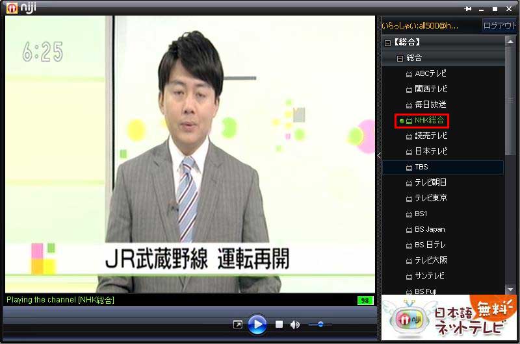Click the TV icon beside ABCテレビ

tap(409, 74)
